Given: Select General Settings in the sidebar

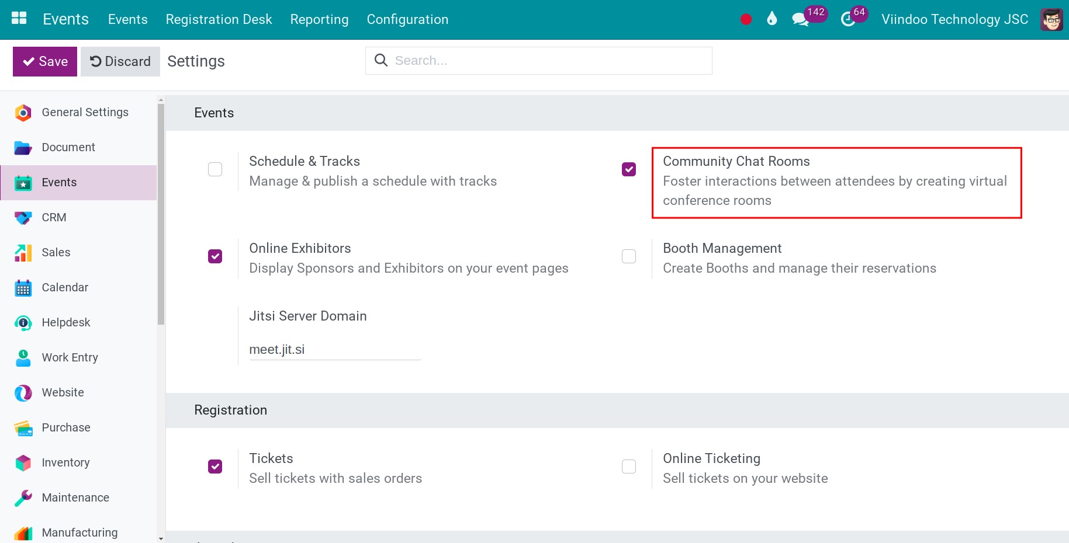Looking at the screenshot, I should (78, 113).
